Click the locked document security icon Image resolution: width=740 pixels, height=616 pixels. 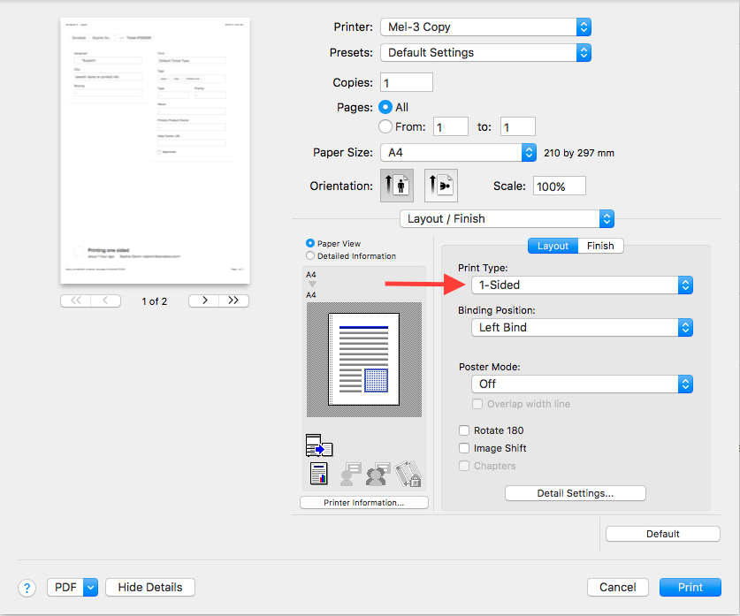(408, 475)
